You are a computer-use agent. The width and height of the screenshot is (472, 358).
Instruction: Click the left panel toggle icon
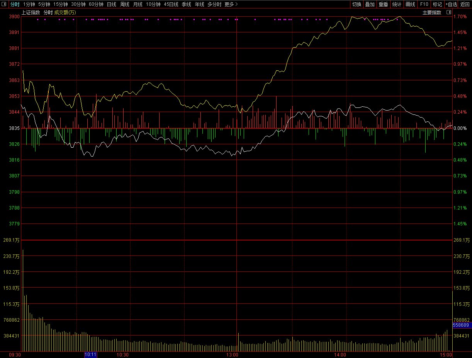(x=4, y=4)
